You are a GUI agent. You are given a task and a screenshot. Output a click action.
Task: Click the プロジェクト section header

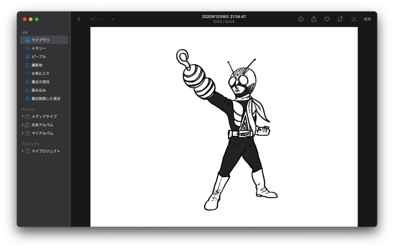tap(31, 144)
